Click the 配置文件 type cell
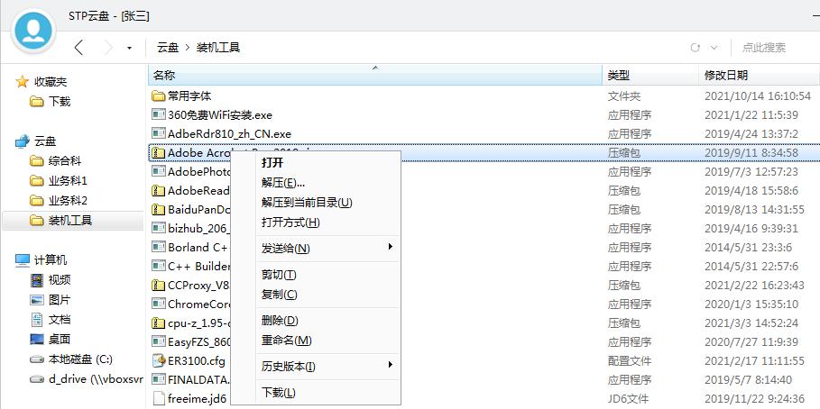This screenshot has width=820, height=409. click(630, 361)
